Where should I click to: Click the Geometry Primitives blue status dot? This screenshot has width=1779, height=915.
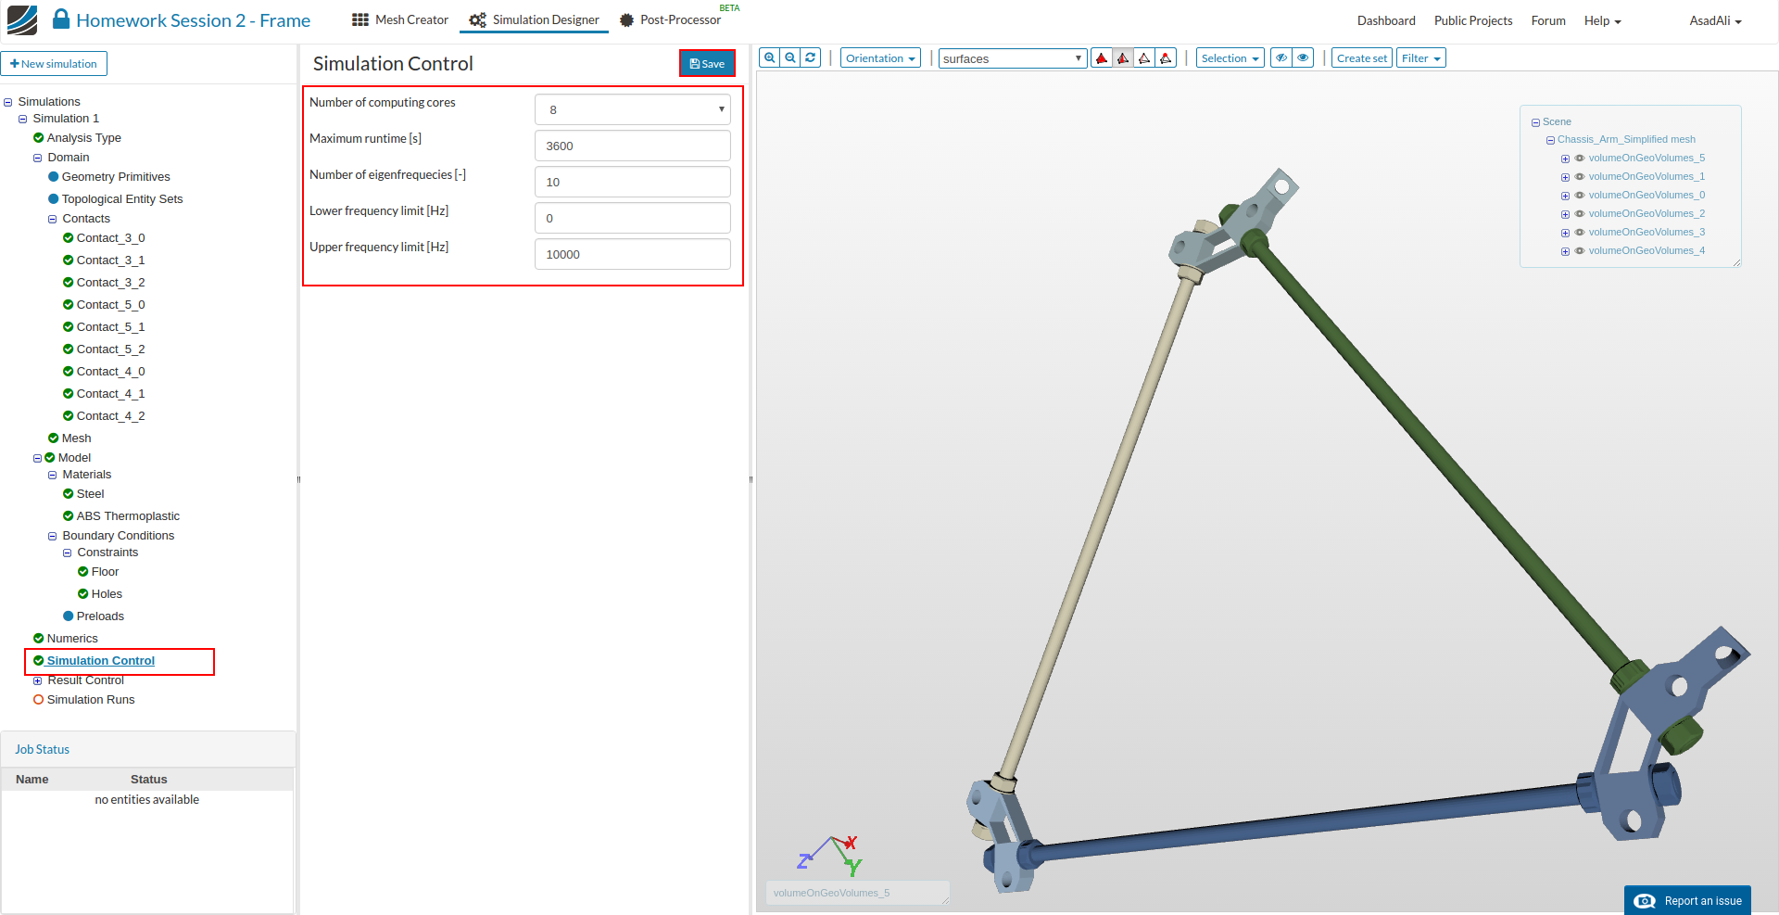point(54,177)
